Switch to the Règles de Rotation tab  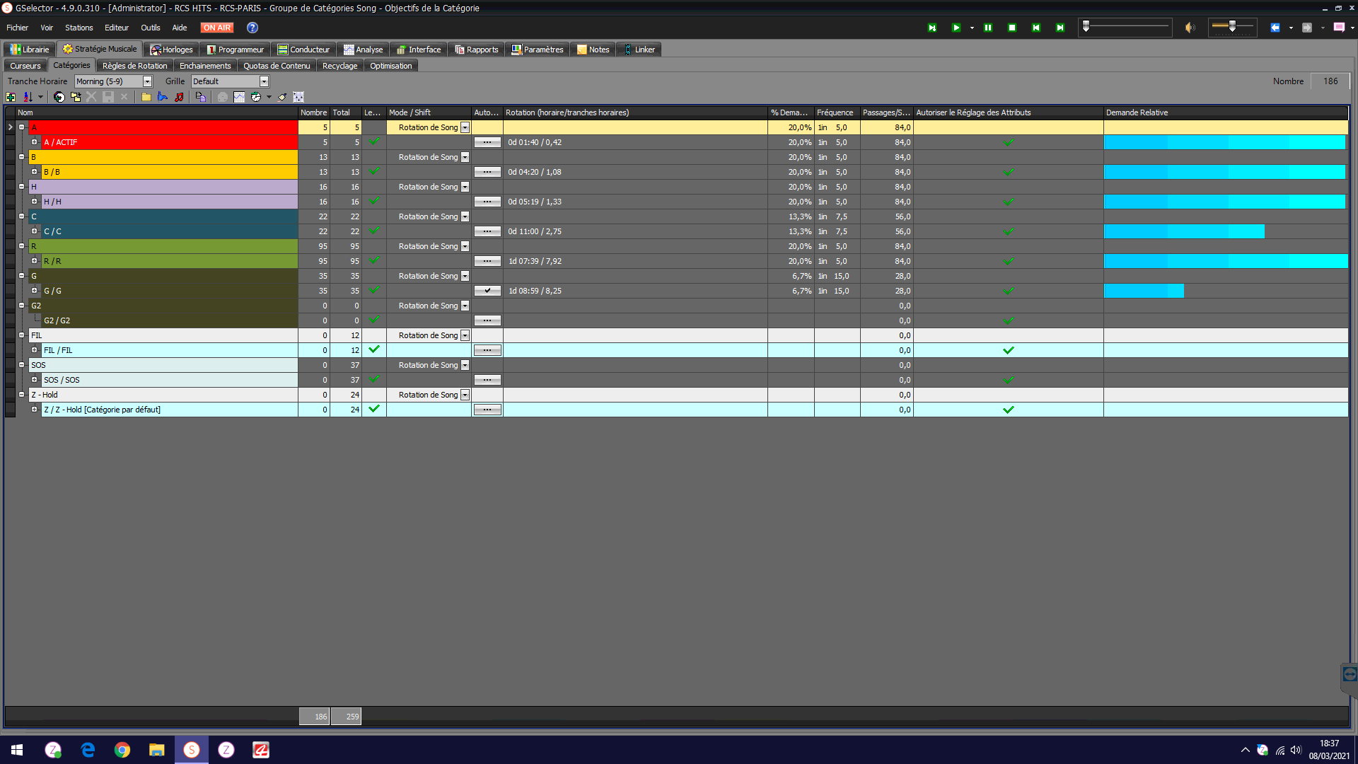click(x=134, y=66)
